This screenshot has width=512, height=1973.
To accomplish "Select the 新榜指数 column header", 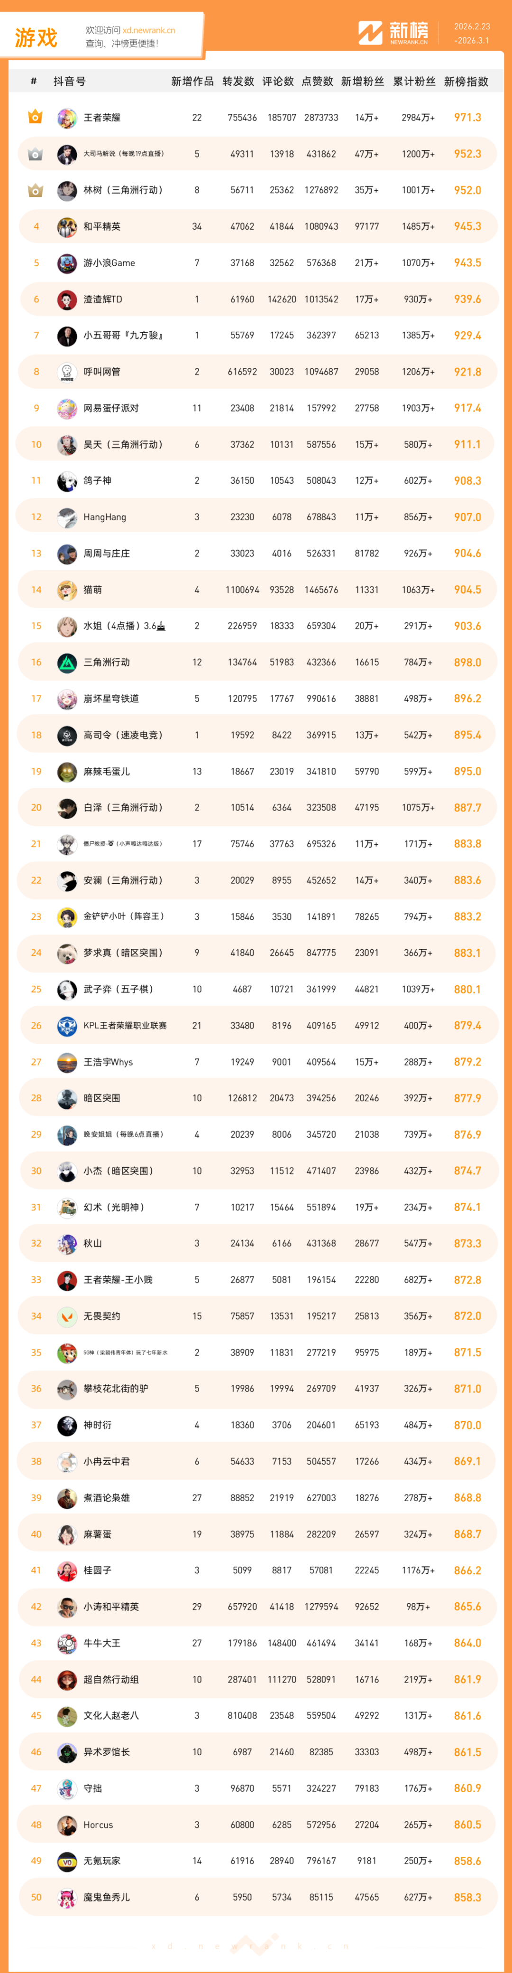I will pos(466,81).
